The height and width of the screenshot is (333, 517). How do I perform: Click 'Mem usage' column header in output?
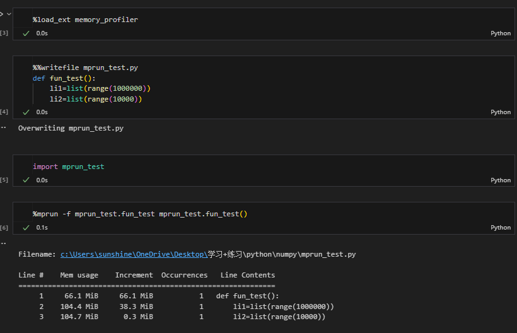[79, 275]
